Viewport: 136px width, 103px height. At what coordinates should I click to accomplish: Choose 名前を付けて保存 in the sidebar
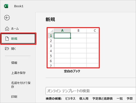pos(21,85)
